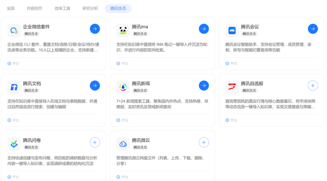The image size is (327, 181).
Task: Click the 企业微信套件 title
Action: tap(36, 27)
